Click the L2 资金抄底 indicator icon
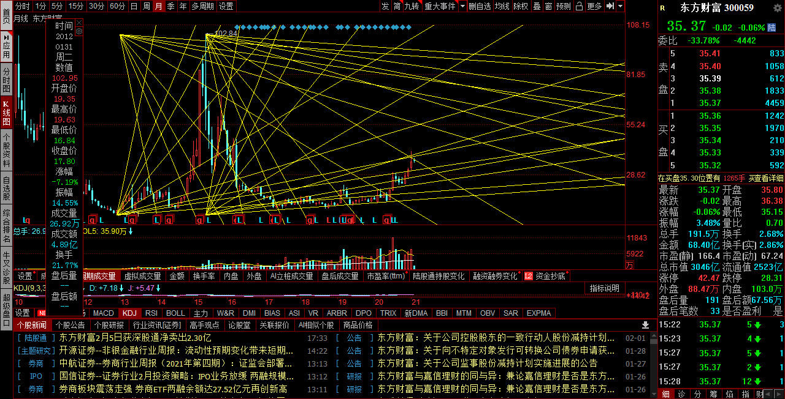Viewport: 785px width, 399px height. coord(529,276)
